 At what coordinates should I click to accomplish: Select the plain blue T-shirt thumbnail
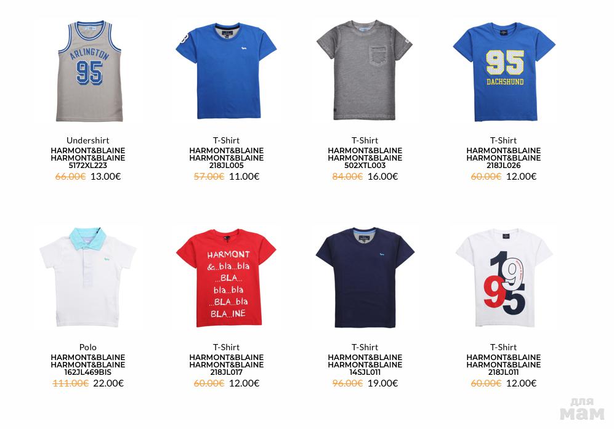[227, 71]
